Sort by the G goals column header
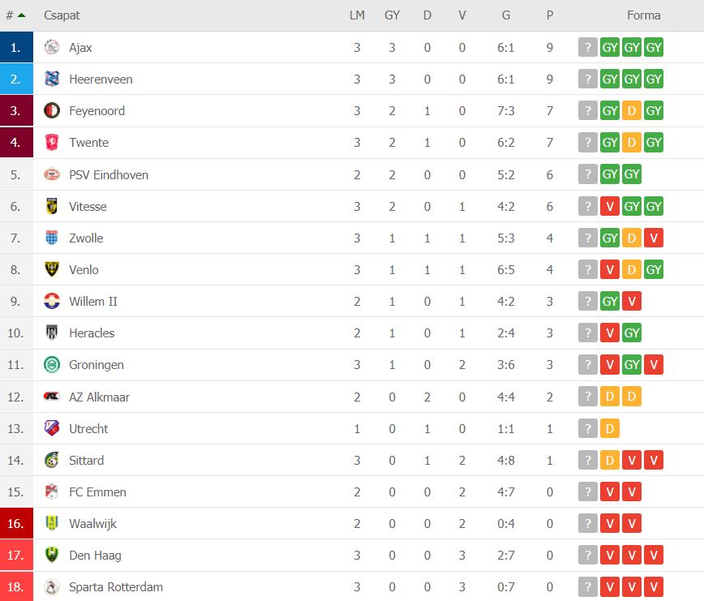The height and width of the screenshot is (601, 704). (x=506, y=15)
